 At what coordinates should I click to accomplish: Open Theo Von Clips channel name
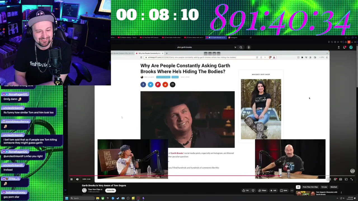[94, 190]
